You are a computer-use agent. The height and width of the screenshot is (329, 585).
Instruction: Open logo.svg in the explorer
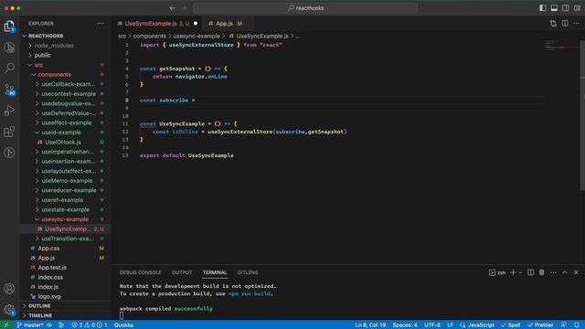65,296
